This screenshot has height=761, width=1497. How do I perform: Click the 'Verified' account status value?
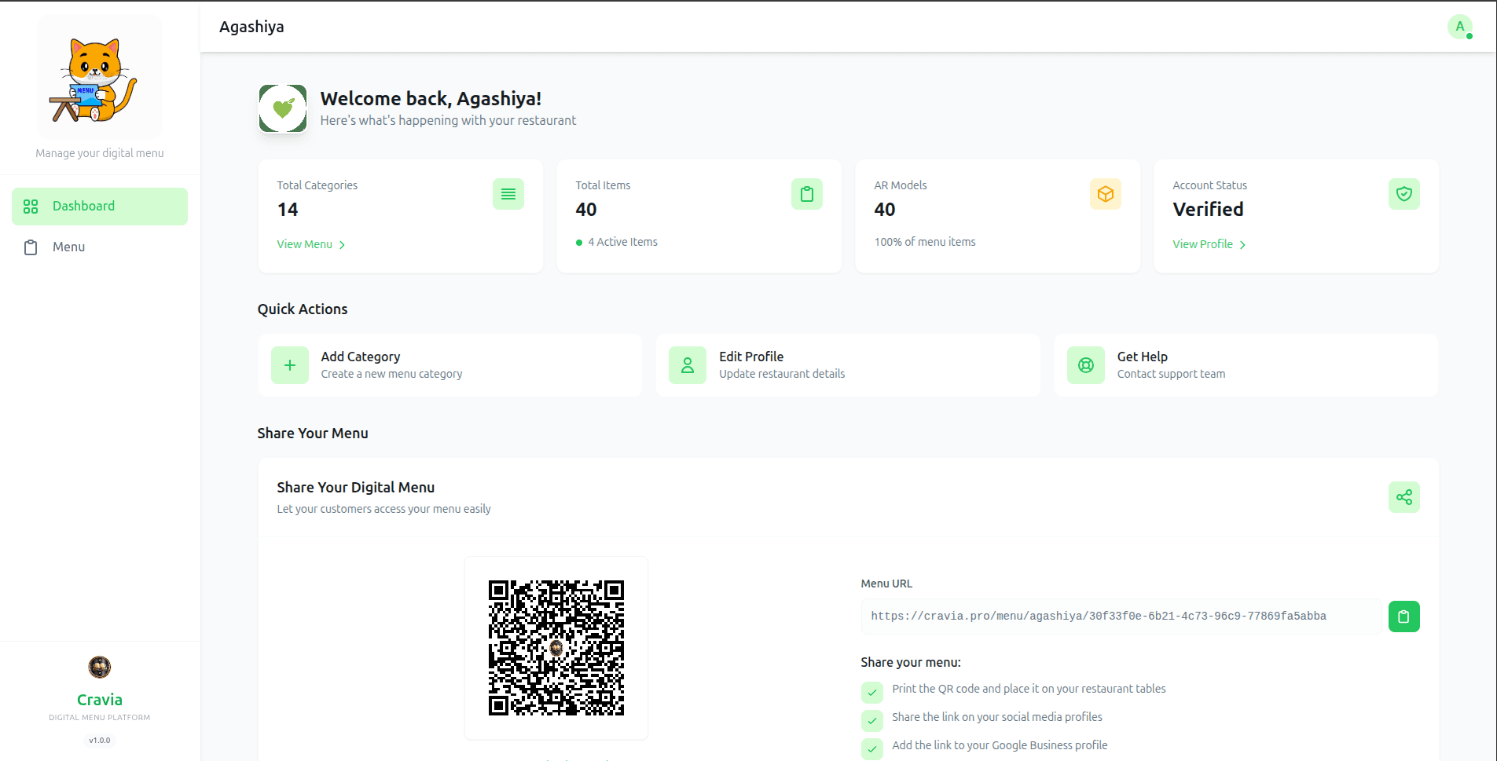1208,210
